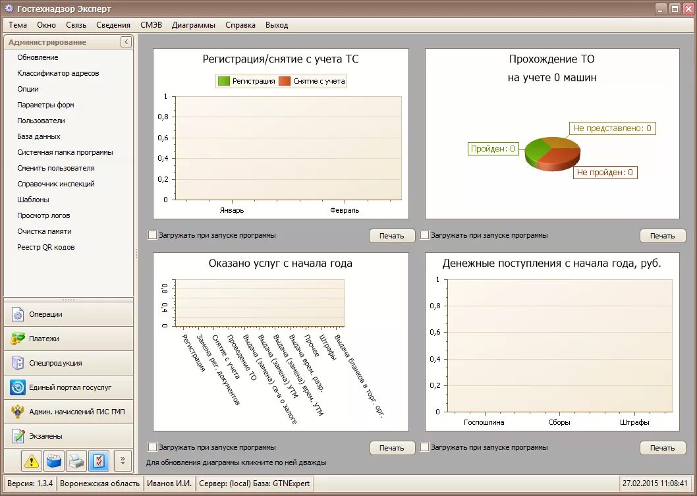Click the Сервер: (local) База: GTNExpert status
The width and height of the screenshot is (697, 496).
pos(254,483)
